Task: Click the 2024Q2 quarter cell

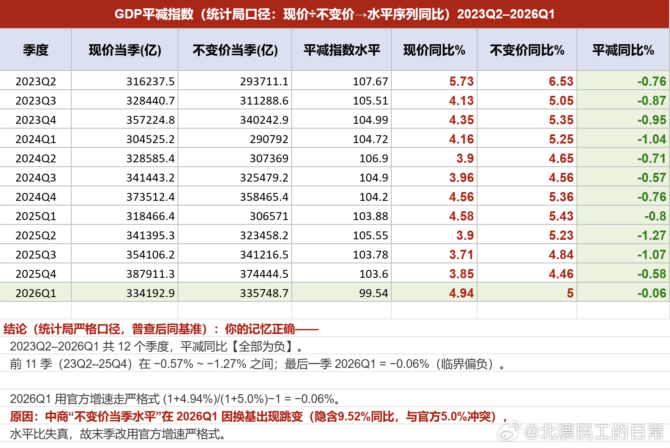Action: 36,158
